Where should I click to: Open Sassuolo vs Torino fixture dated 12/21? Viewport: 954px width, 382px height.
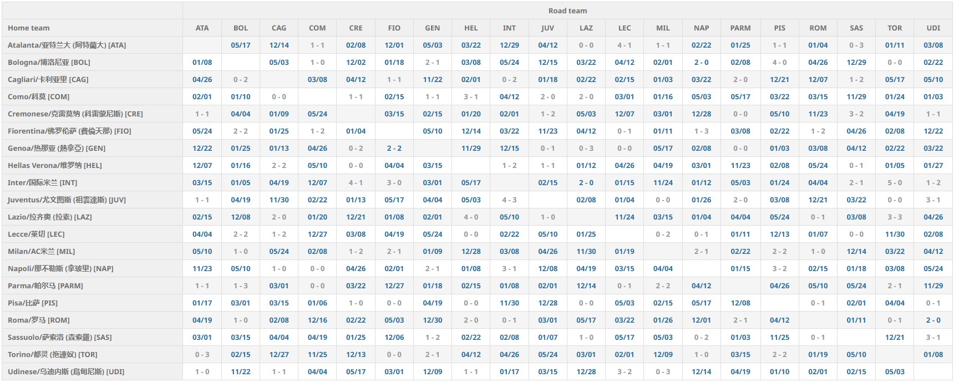(x=894, y=337)
